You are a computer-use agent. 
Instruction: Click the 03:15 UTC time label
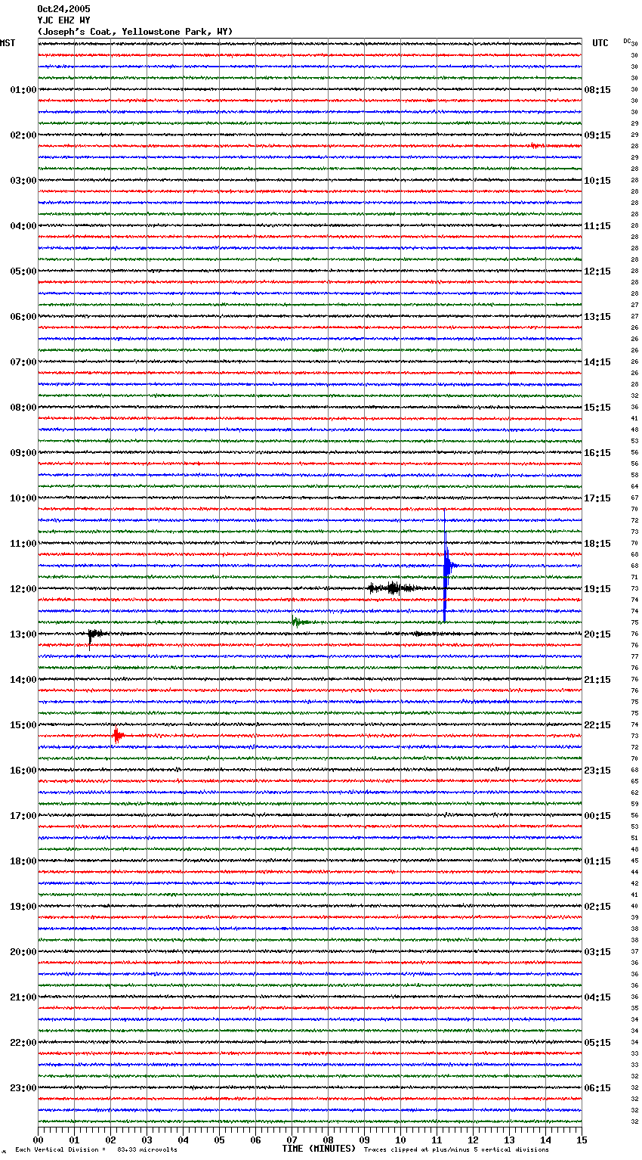[x=597, y=952]
